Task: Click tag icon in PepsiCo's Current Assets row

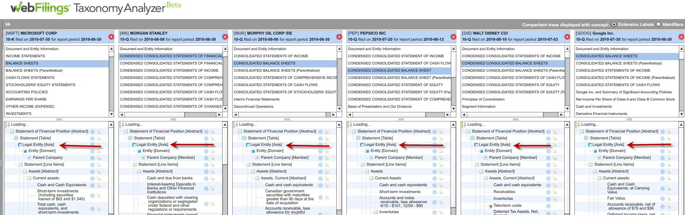Action: coord(441,179)
